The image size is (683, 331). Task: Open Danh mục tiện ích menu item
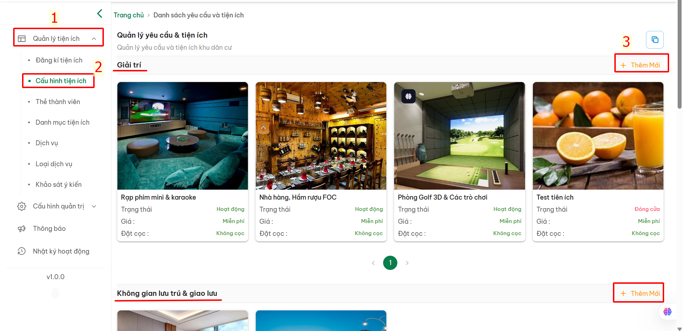tap(63, 123)
